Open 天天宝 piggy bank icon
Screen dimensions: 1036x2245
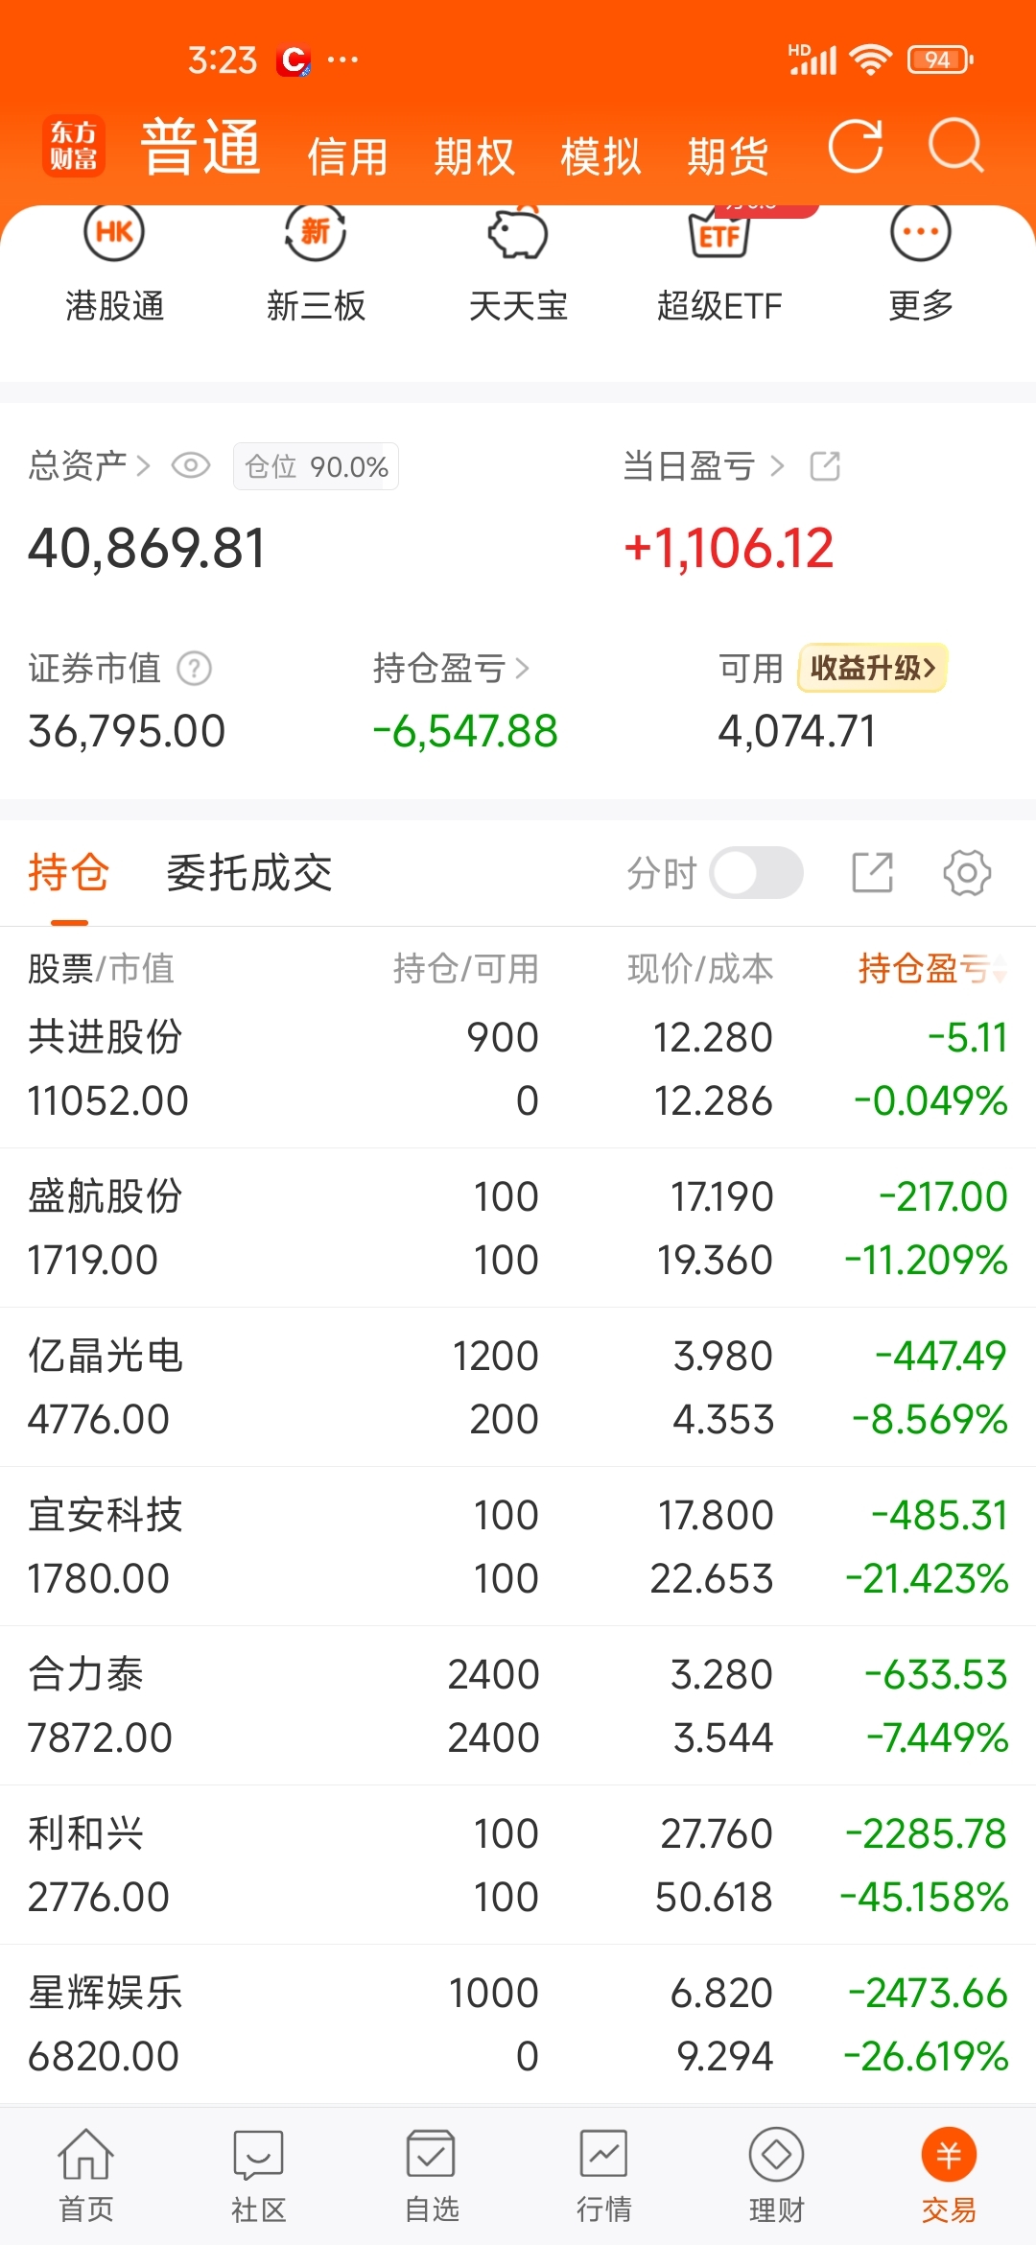pyautogui.click(x=518, y=233)
